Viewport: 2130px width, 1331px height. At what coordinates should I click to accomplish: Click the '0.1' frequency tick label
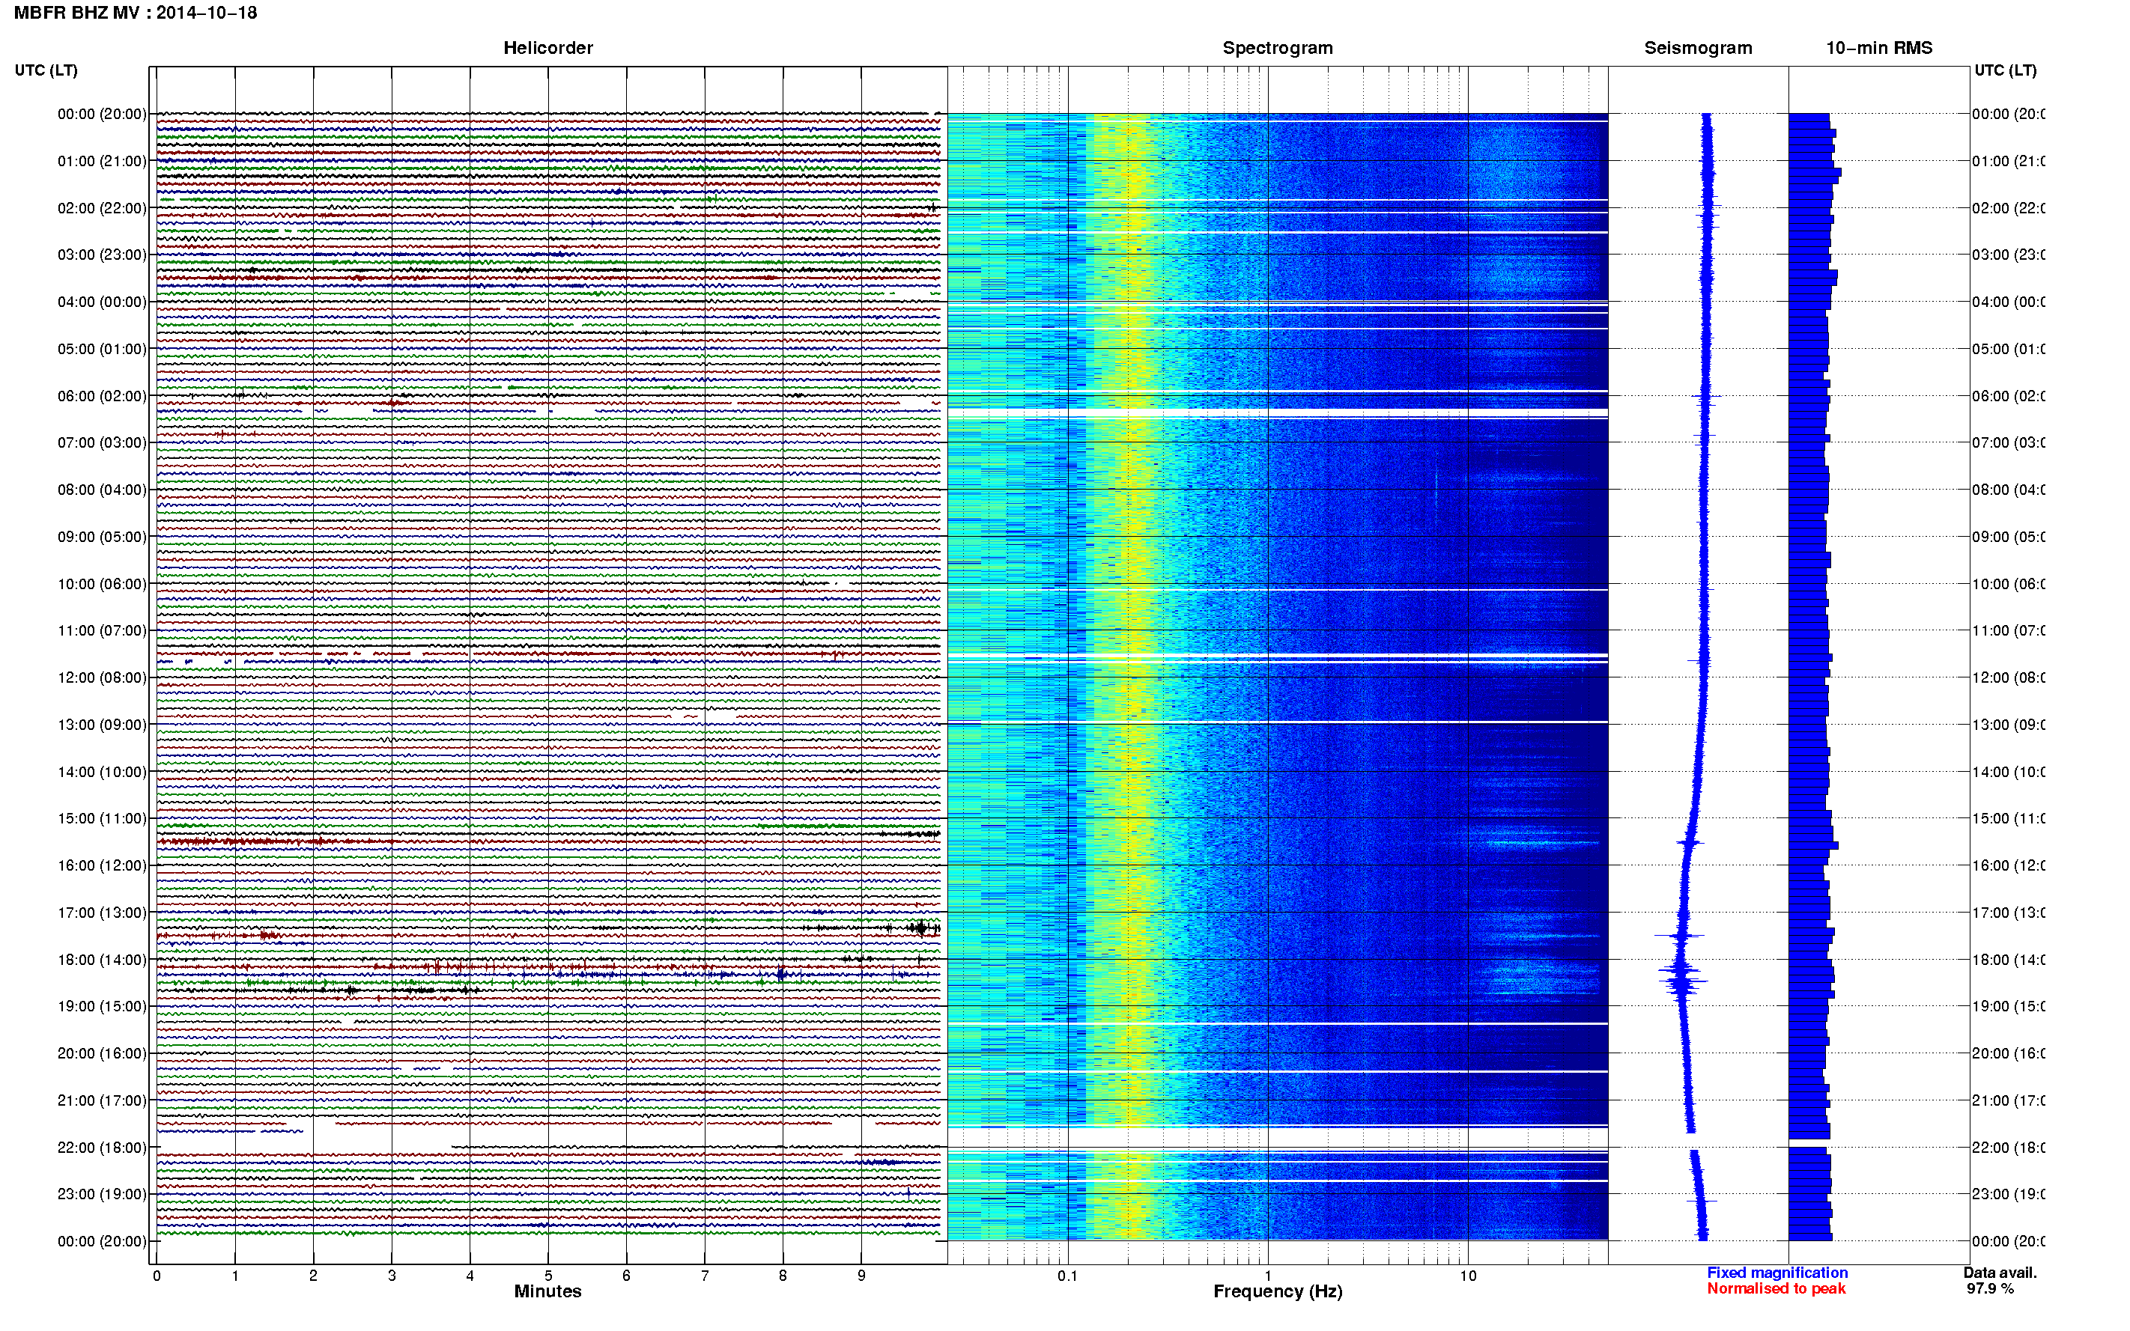click(1067, 1276)
